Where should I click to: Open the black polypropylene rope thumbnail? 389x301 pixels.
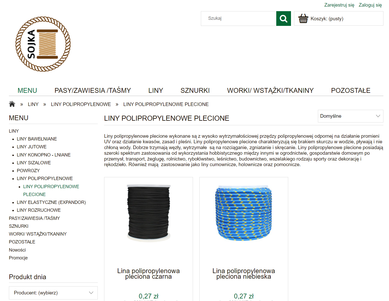pyautogui.click(x=149, y=213)
